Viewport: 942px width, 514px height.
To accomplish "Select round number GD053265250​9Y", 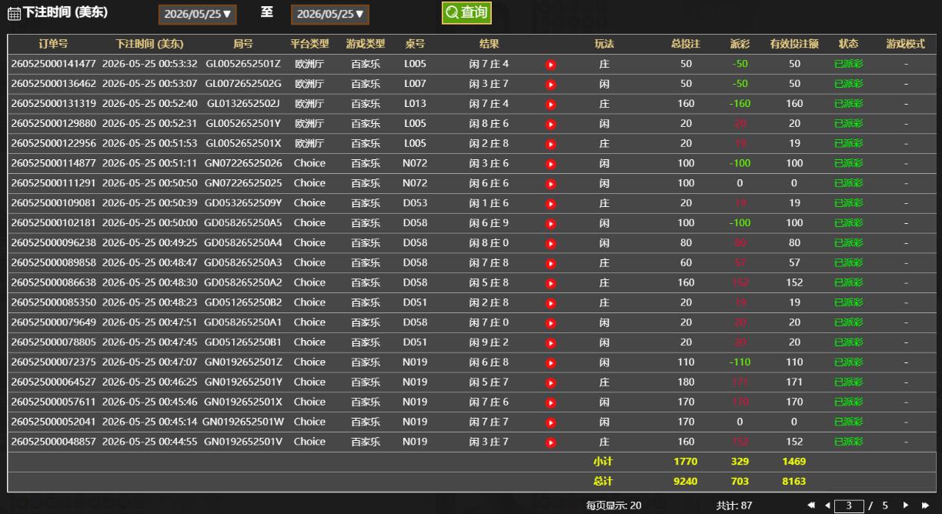I will (x=243, y=203).
